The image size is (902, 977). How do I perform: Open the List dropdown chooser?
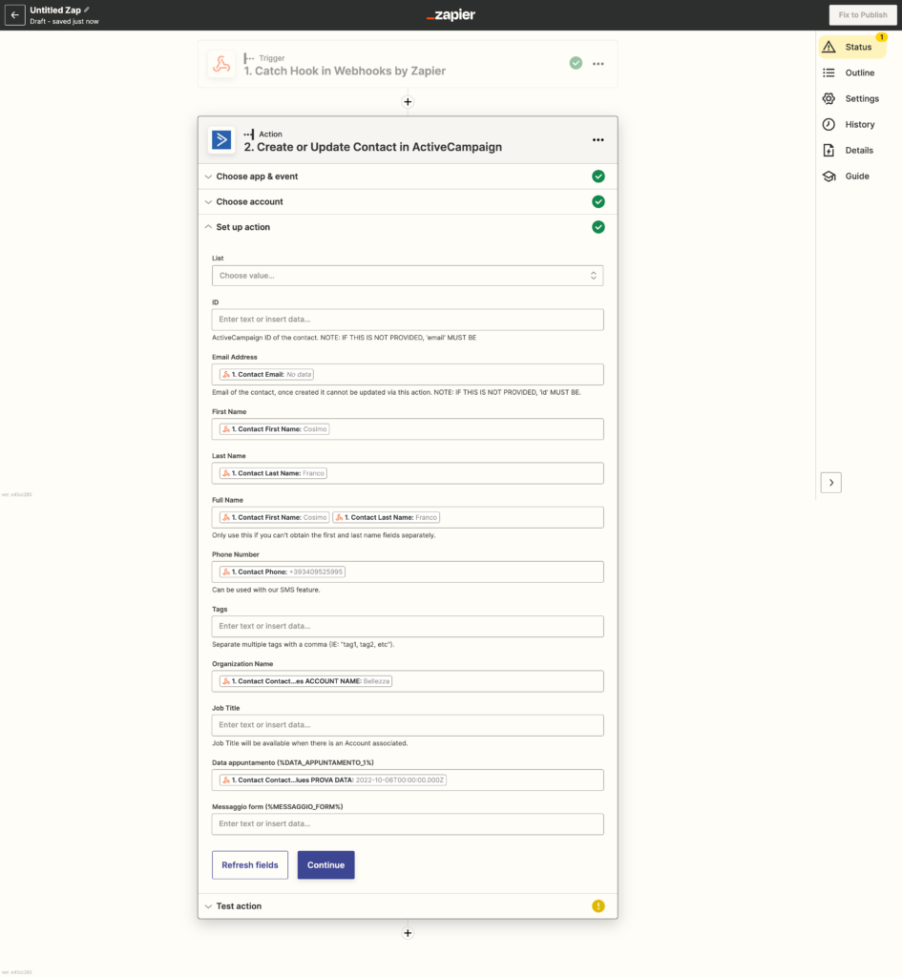coord(408,276)
